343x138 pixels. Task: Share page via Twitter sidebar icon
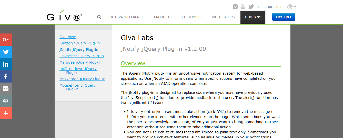[6, 52]
